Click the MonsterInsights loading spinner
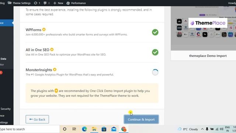The height and width of the screenshot is (133, 236). point(155,72)
